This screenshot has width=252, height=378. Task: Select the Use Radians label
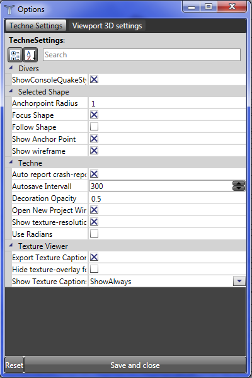point(32,234)
